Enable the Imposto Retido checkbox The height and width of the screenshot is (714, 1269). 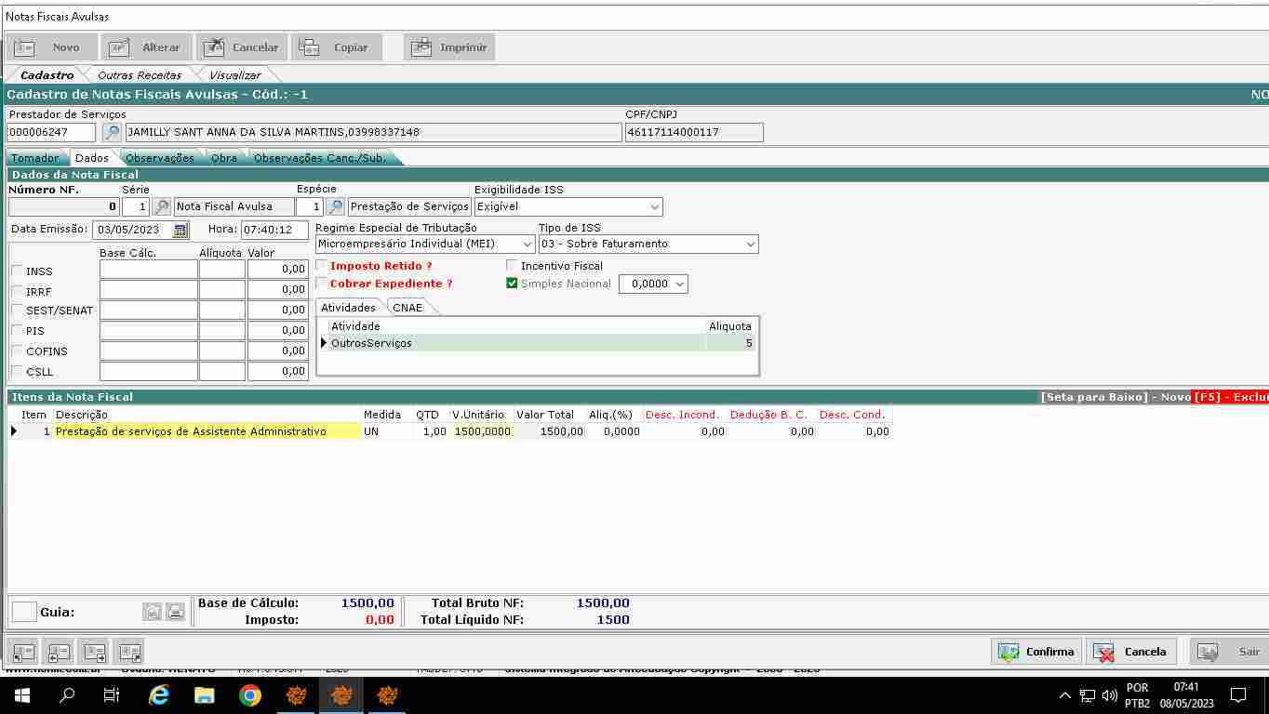[322, 266]
